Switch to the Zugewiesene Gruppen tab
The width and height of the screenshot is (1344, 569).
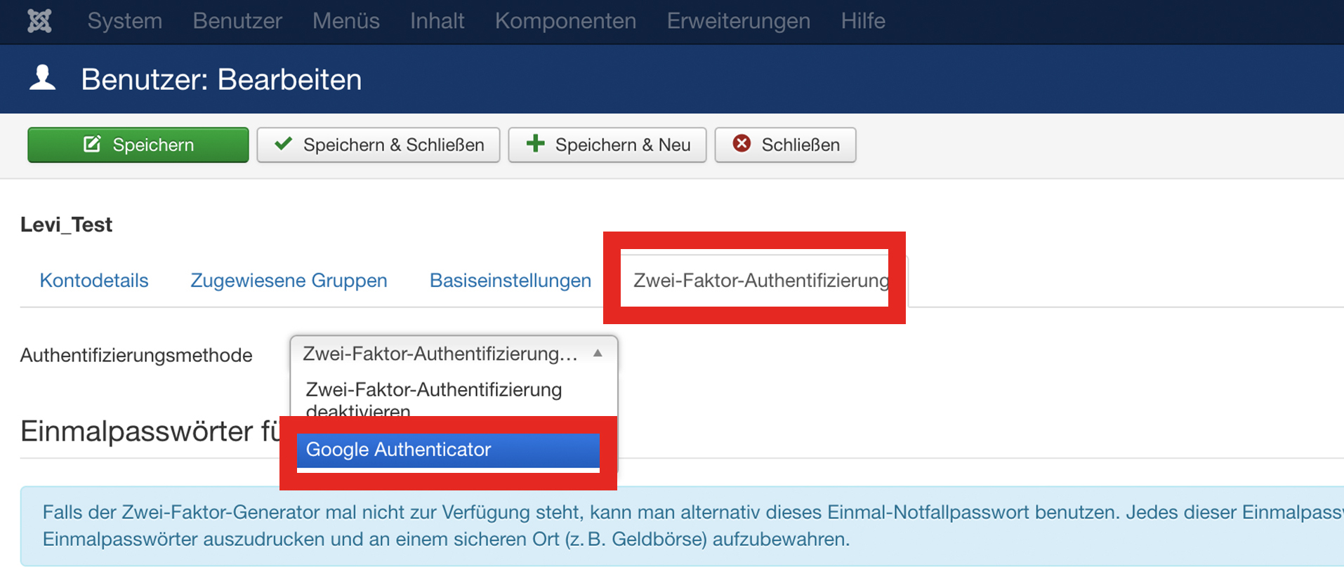point(289,281)
